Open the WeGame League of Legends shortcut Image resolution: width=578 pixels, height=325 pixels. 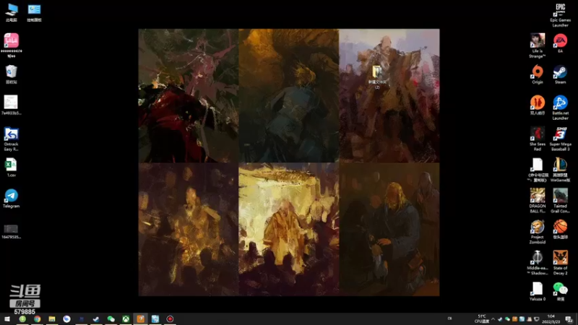point(560,170)
